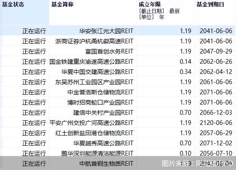The image size is (236, 170).
Task: Open 建信中关村产业园REIT entry
Action: 103,113
